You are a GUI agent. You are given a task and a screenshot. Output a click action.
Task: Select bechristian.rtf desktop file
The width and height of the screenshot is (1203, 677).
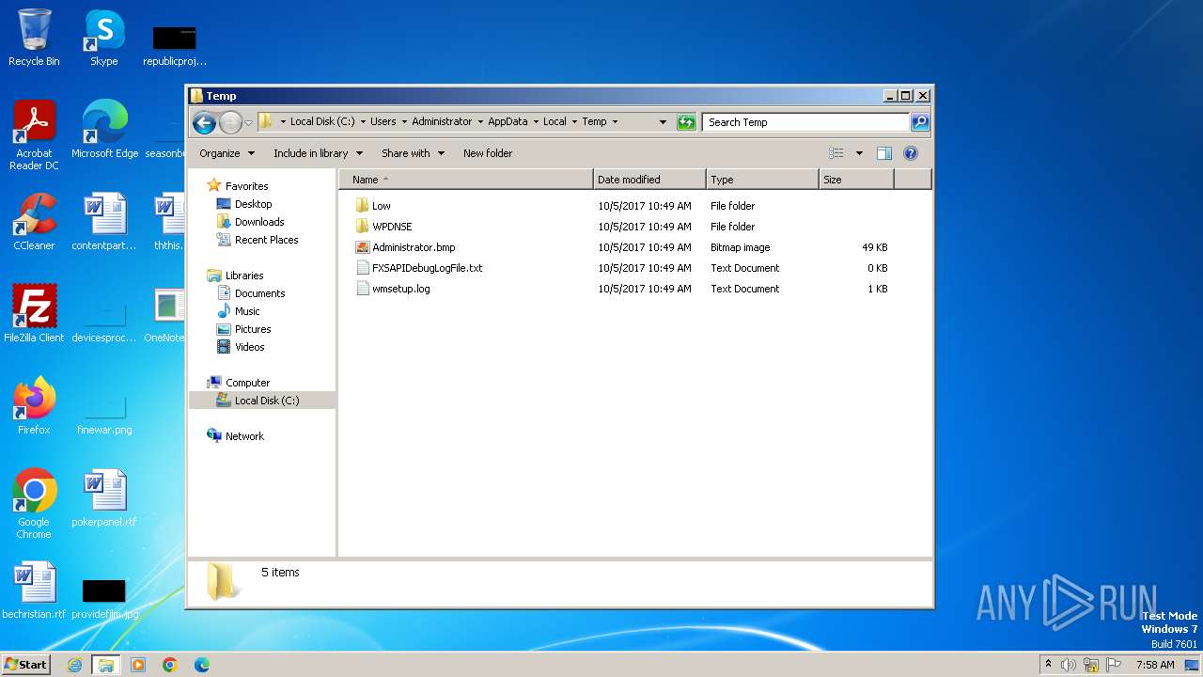[34, 590]
